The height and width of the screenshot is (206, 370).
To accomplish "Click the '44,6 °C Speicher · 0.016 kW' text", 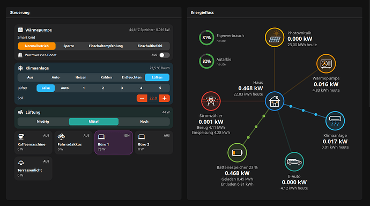I will (x=150, y=30).
